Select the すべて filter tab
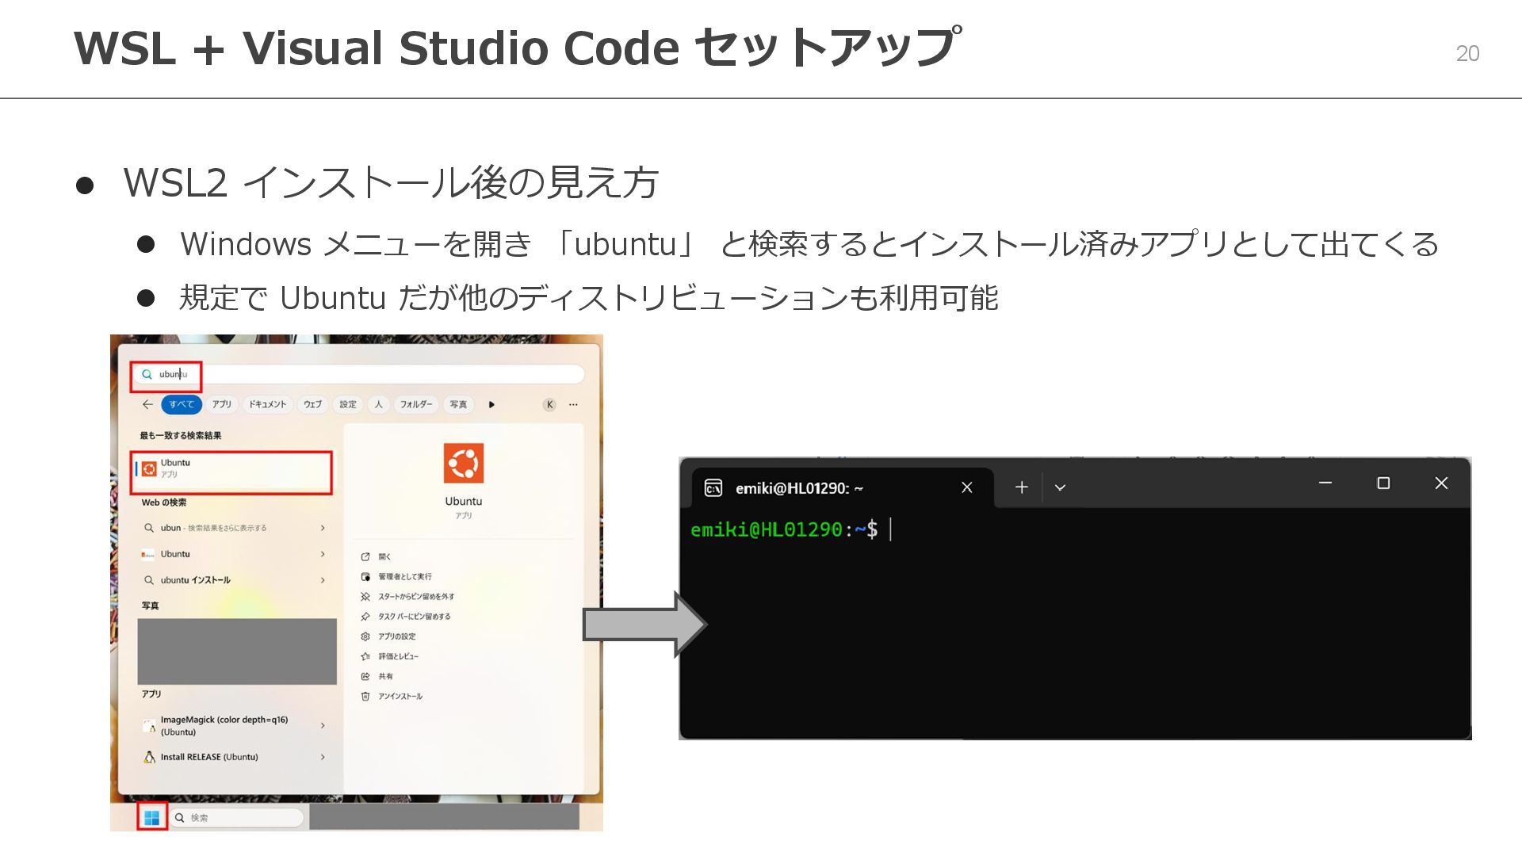The height and width of the screenshot is (856, 1522). click(x=182, y=404)
